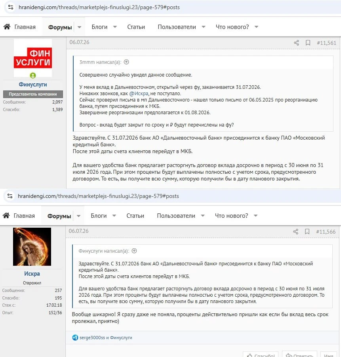
Task: Click the +1 like icon beside serge3000ss
Action: click(x=75, y=338)
